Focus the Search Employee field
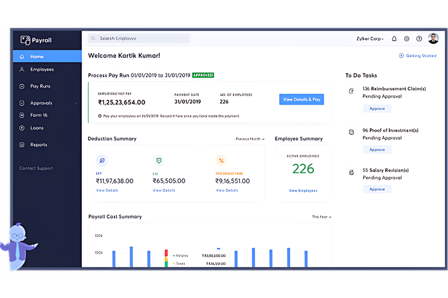 coord(139,38)
